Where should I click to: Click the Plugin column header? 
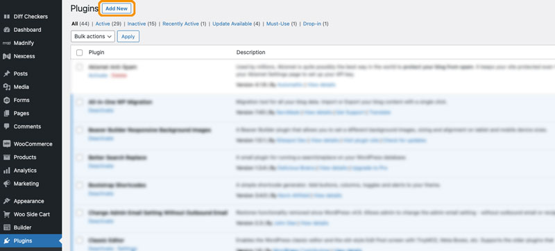coord(96,52)
